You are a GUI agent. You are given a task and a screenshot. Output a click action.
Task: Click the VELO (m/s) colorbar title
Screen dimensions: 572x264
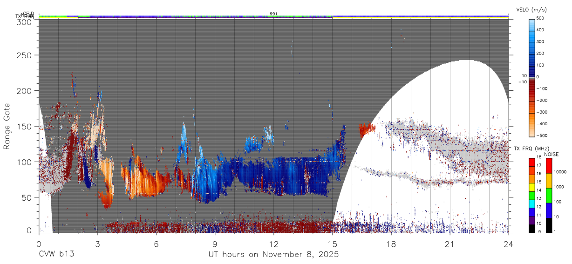click(x=531, y=10)
